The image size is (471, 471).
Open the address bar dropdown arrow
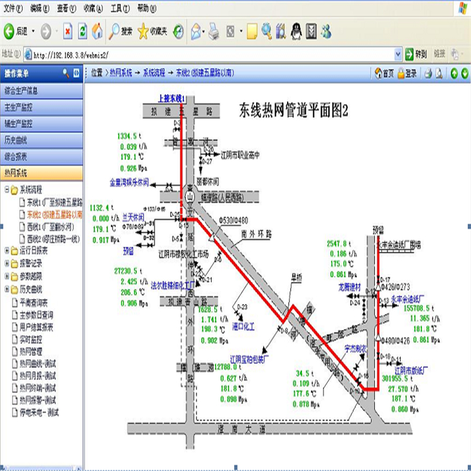pos(398,53)
